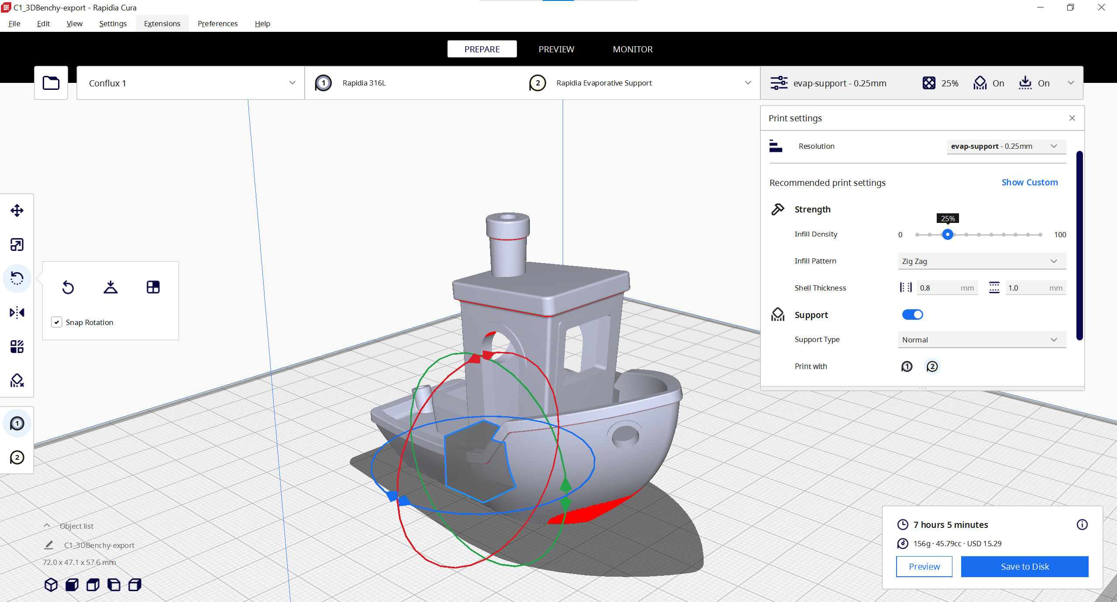Click the Lay Flat rotation icon

coord(110,287)
